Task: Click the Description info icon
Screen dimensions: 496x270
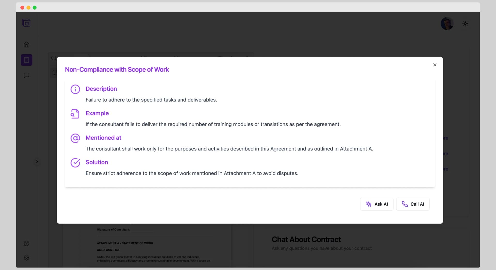Action: tap(75, 89)
